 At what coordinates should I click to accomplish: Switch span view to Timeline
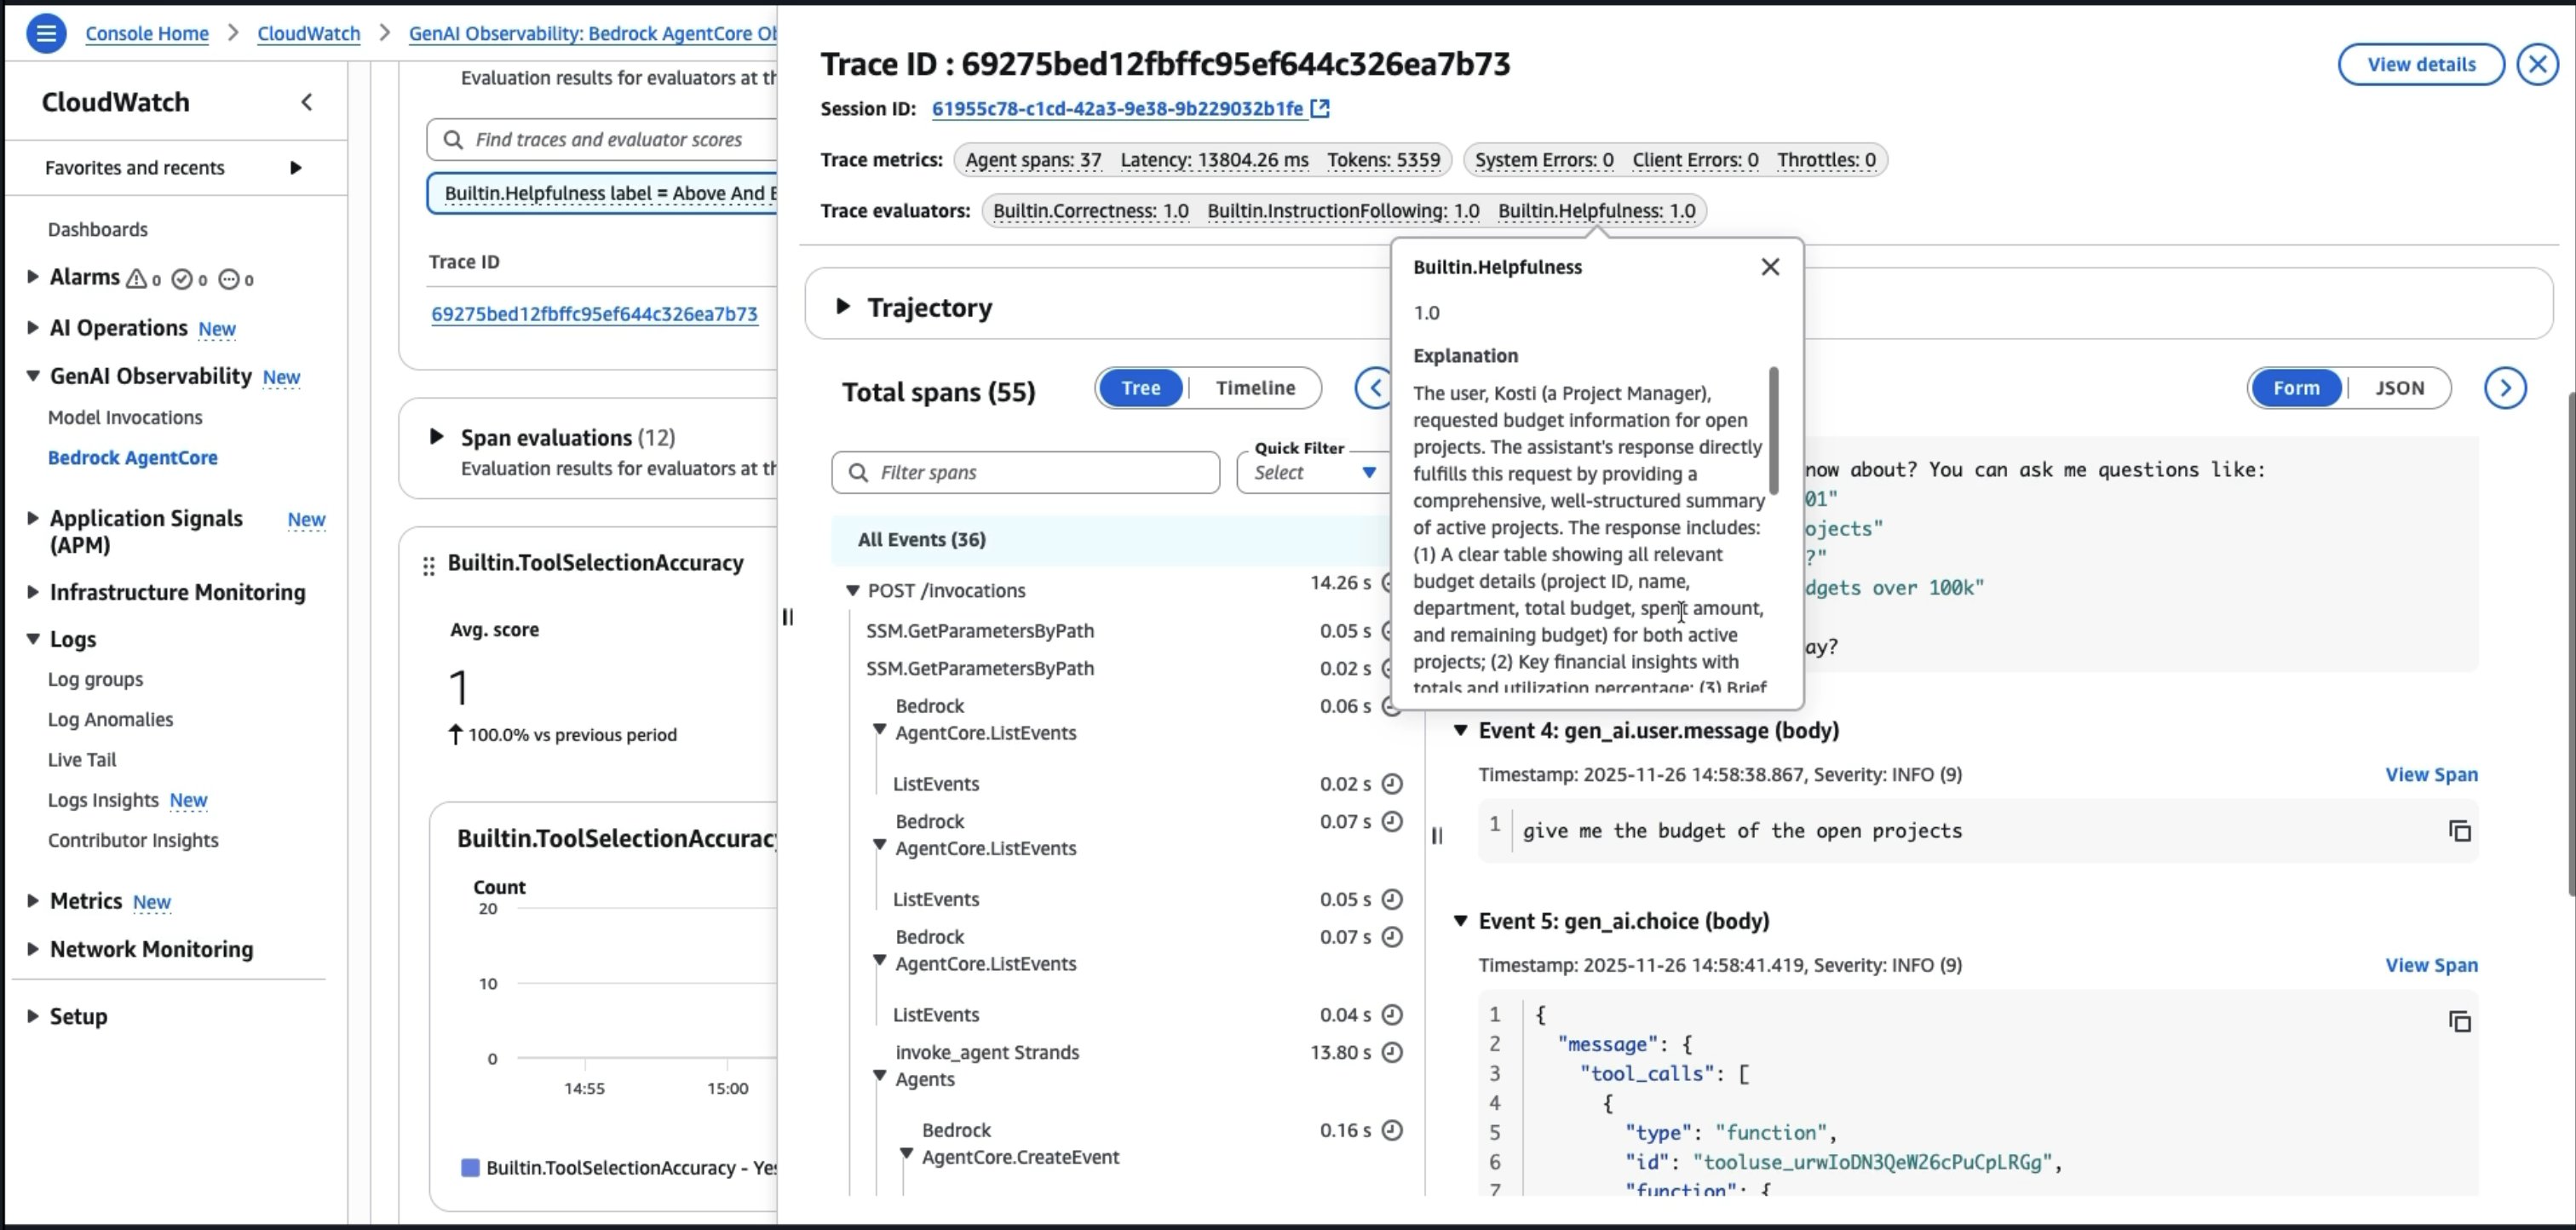pos(1255,388)
